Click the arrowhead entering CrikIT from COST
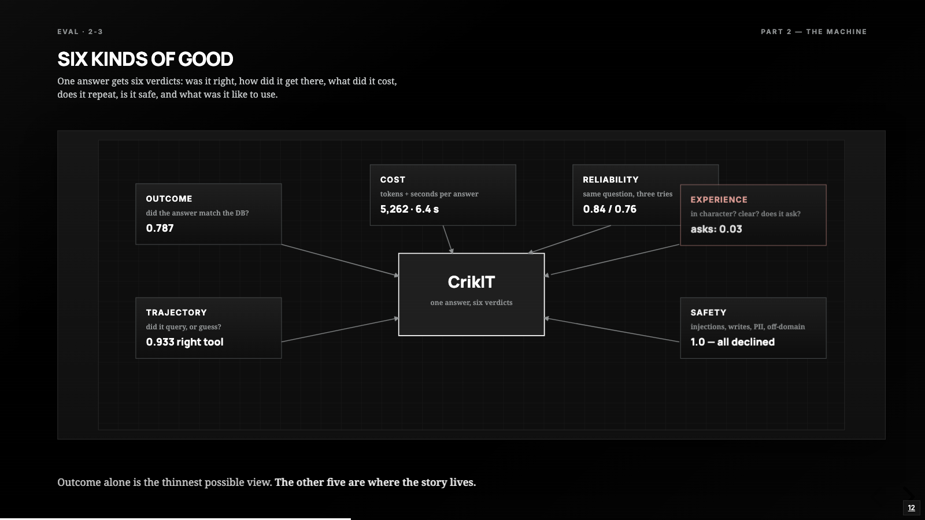The height and width of the screenshot is (520, 925). 452,251
